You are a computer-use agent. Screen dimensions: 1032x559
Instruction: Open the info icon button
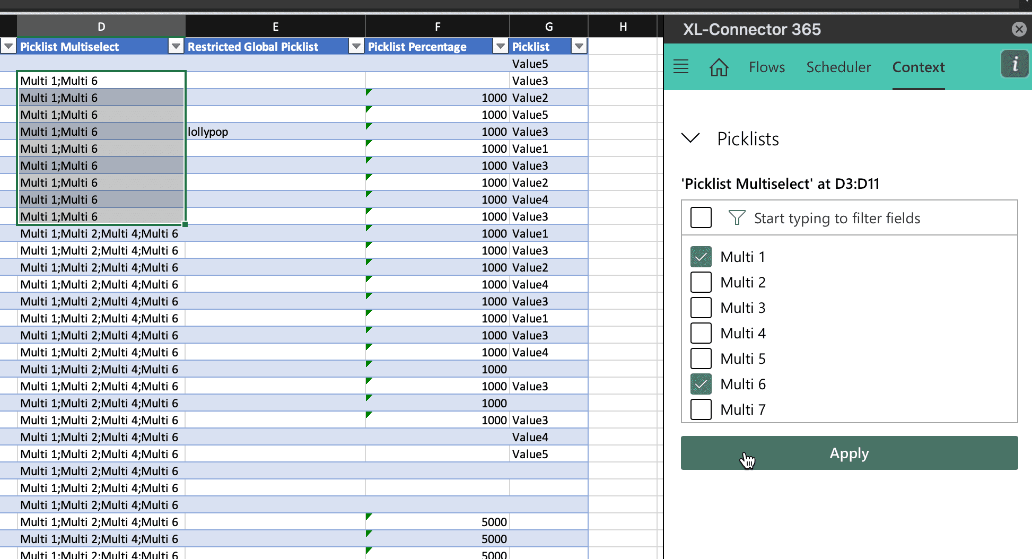click(x=1014, y=64)
